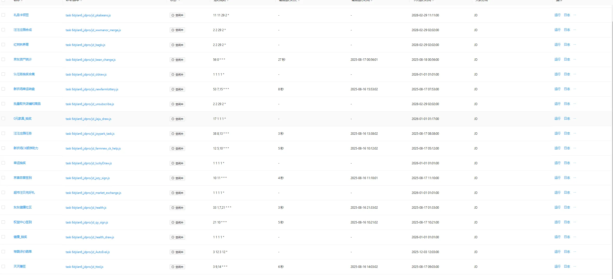
Task: Select the checkbox for 京东资产统计
Action: tap(3, 59)
